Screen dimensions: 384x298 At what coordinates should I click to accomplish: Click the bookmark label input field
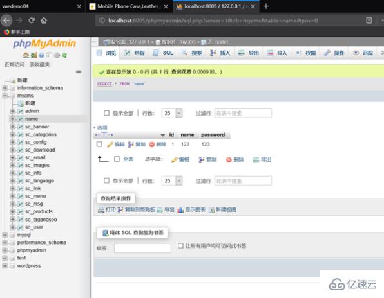coord(142,248)
